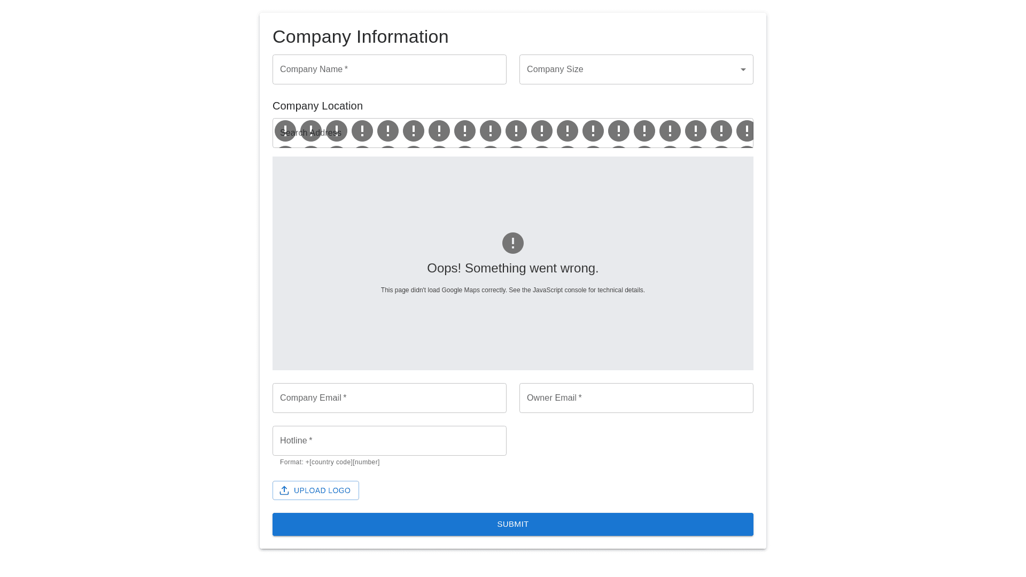Open the Company Size dropdown
This screenshot has height=577, width=1026.
(x=625, y=69)
